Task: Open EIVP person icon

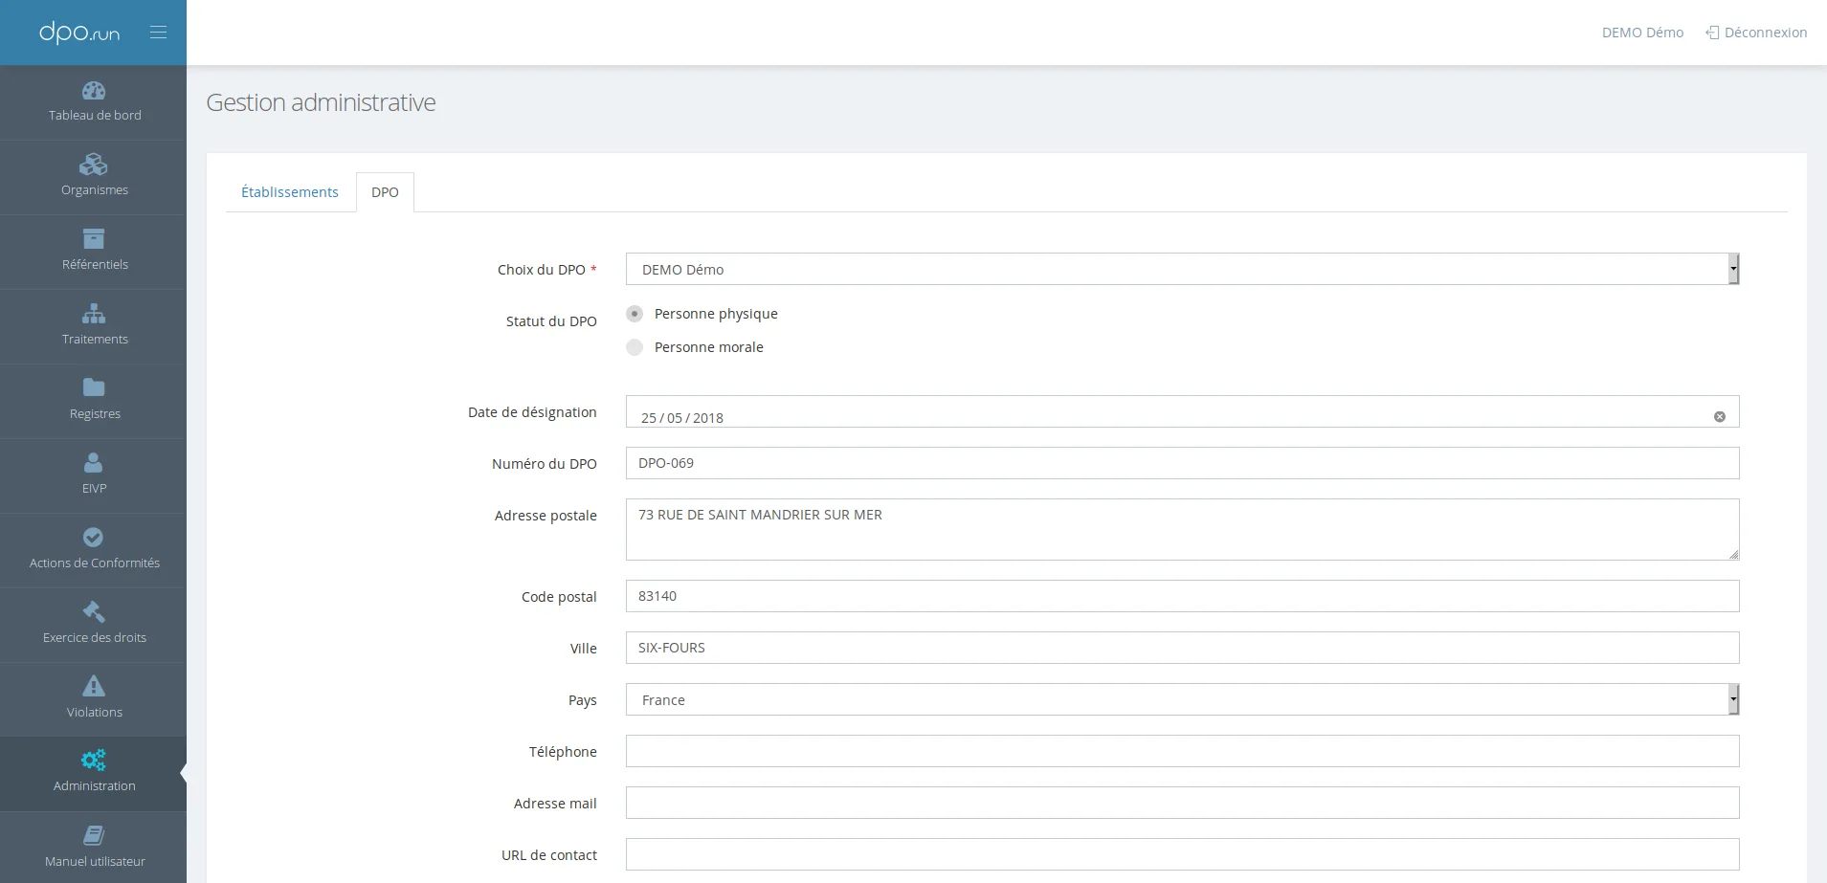Action: 94,463
